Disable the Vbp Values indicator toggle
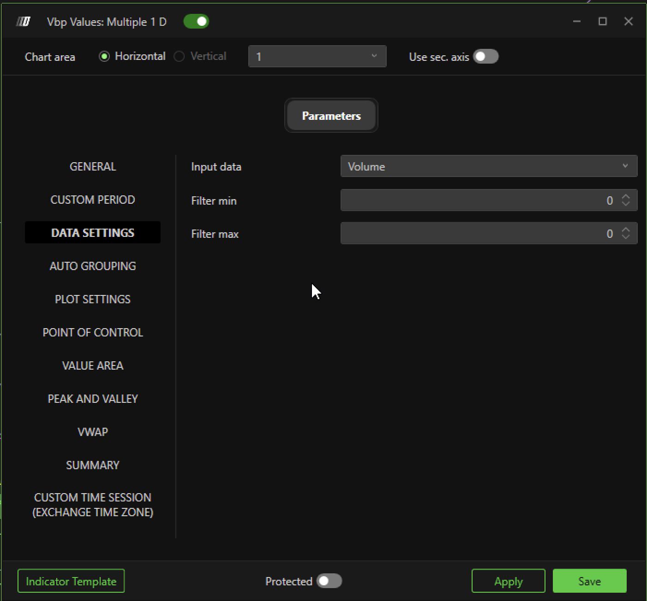The height and width of the screenshot is (601, 647). (196, 22)
